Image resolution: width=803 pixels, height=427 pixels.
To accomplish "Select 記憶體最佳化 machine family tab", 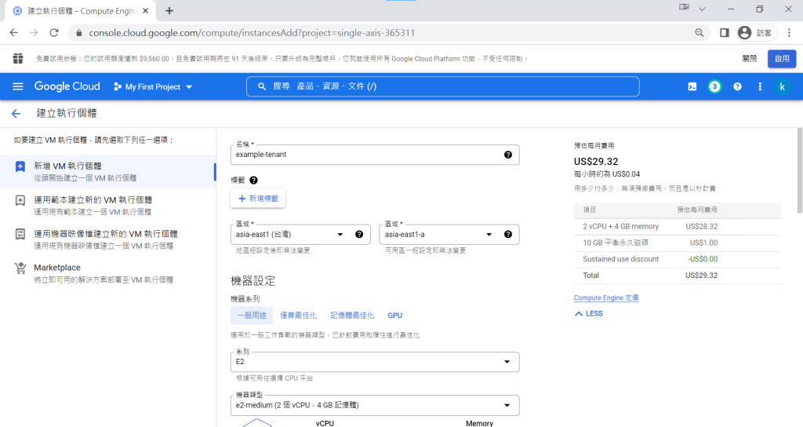I will click(x=352, y=316).
